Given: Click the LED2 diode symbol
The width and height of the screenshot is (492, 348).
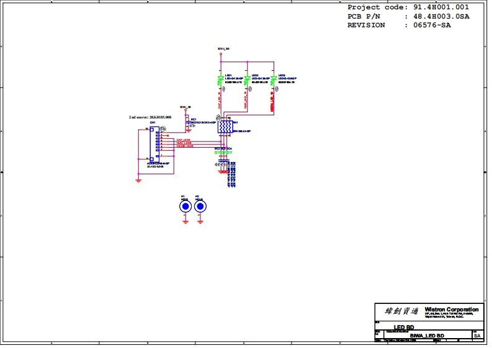Looking at the screenshot, I should [x=248, y=79].
